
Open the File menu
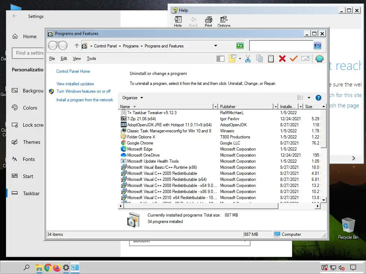pos(52,59)
